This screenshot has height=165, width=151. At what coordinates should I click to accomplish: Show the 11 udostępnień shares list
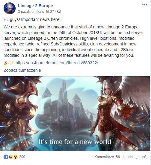tap(134, 157)
